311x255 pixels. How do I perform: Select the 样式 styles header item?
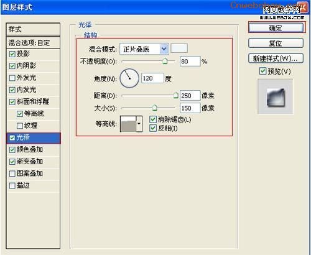(33, 29)
